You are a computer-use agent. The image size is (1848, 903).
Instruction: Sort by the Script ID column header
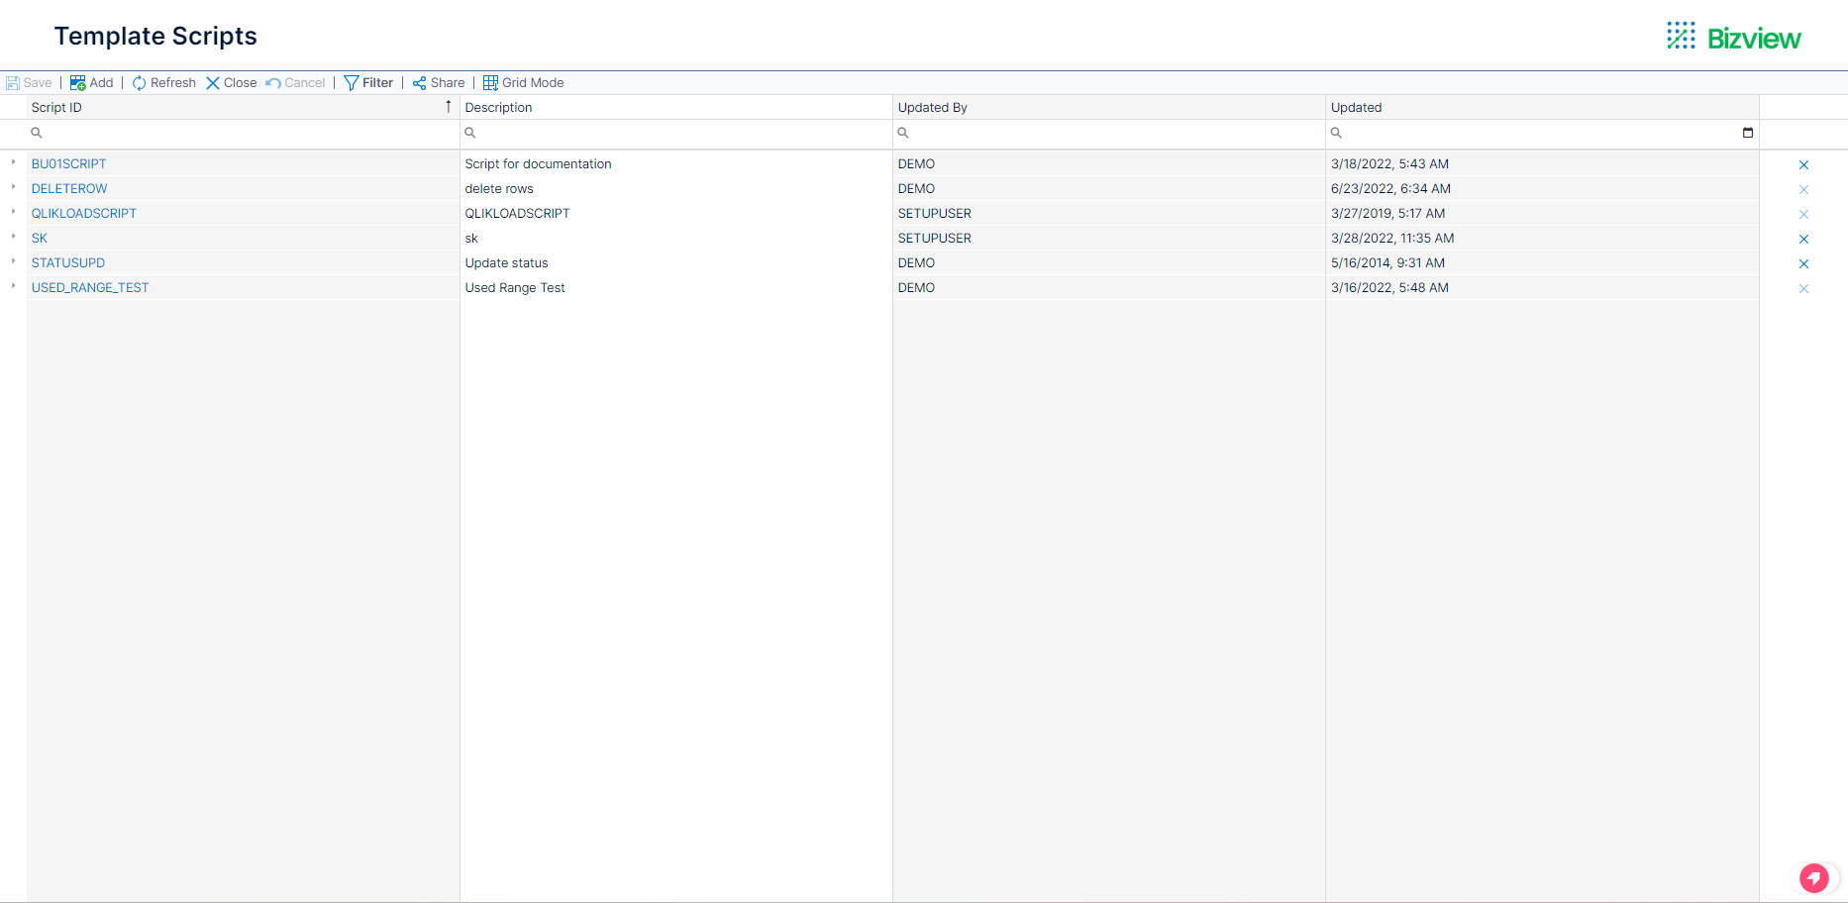pyautogui.click(x=243, y=107)
